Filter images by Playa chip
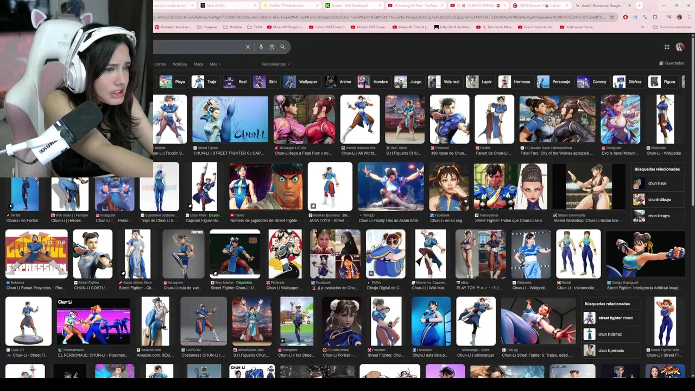 pos(173,82)
